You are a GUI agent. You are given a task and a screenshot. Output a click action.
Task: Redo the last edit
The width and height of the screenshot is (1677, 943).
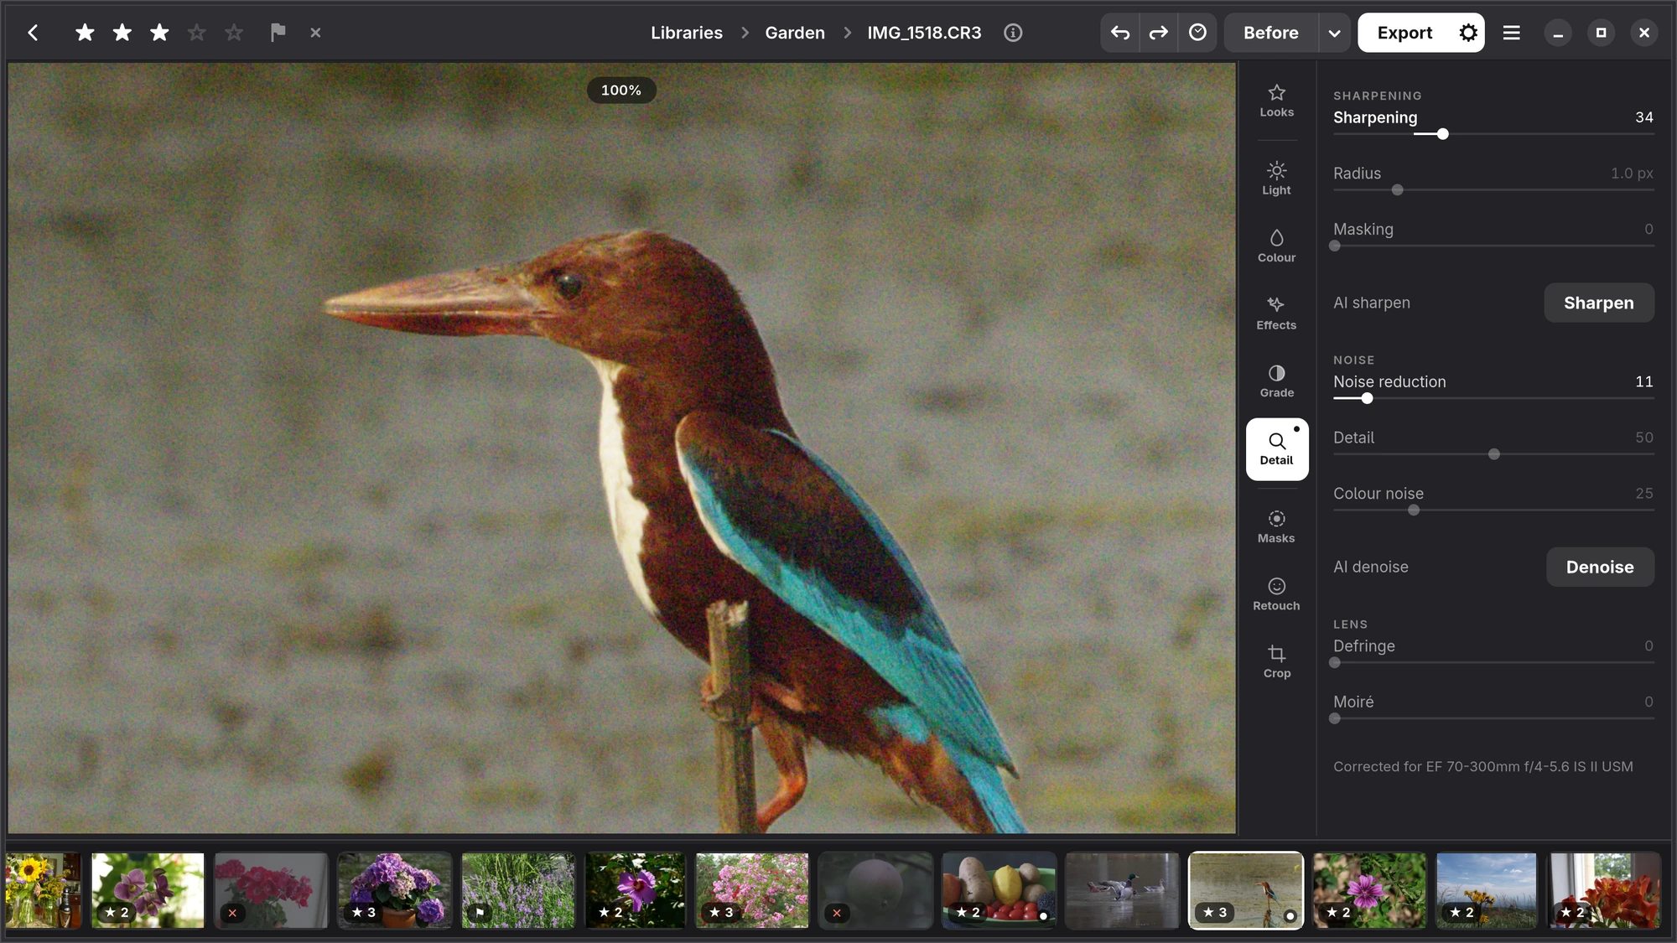tap(1158, 33)
